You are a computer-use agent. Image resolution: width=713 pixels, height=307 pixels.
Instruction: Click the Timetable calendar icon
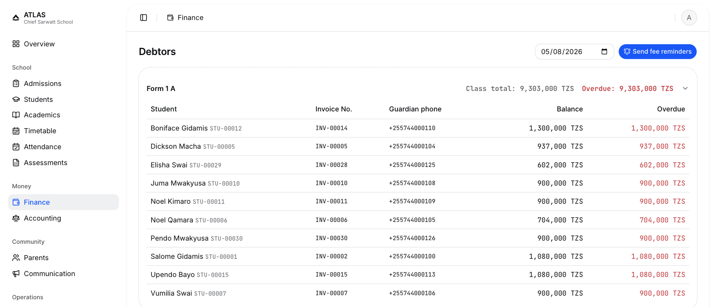pos(16,131)
